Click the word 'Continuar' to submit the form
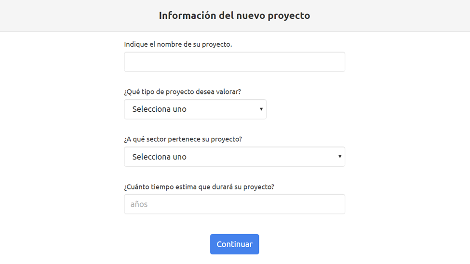The width and height of the screenshot is (470, 264). 234,244
